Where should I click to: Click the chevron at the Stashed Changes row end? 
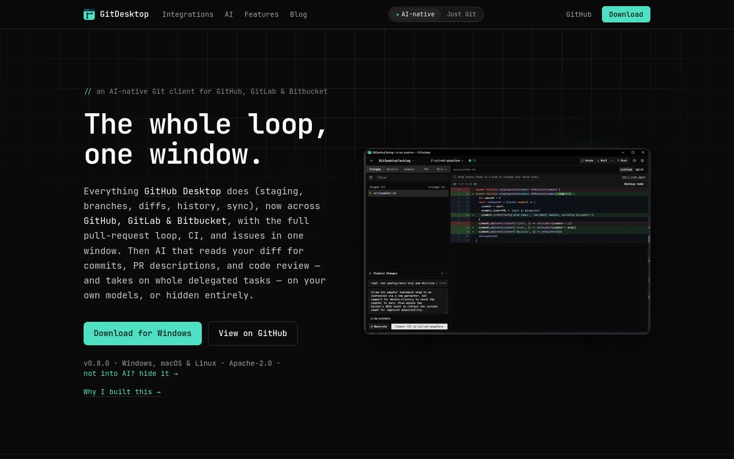[446, 273]
